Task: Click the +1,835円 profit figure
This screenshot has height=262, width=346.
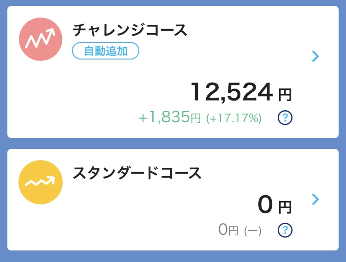Action: (x=169, y=117)
